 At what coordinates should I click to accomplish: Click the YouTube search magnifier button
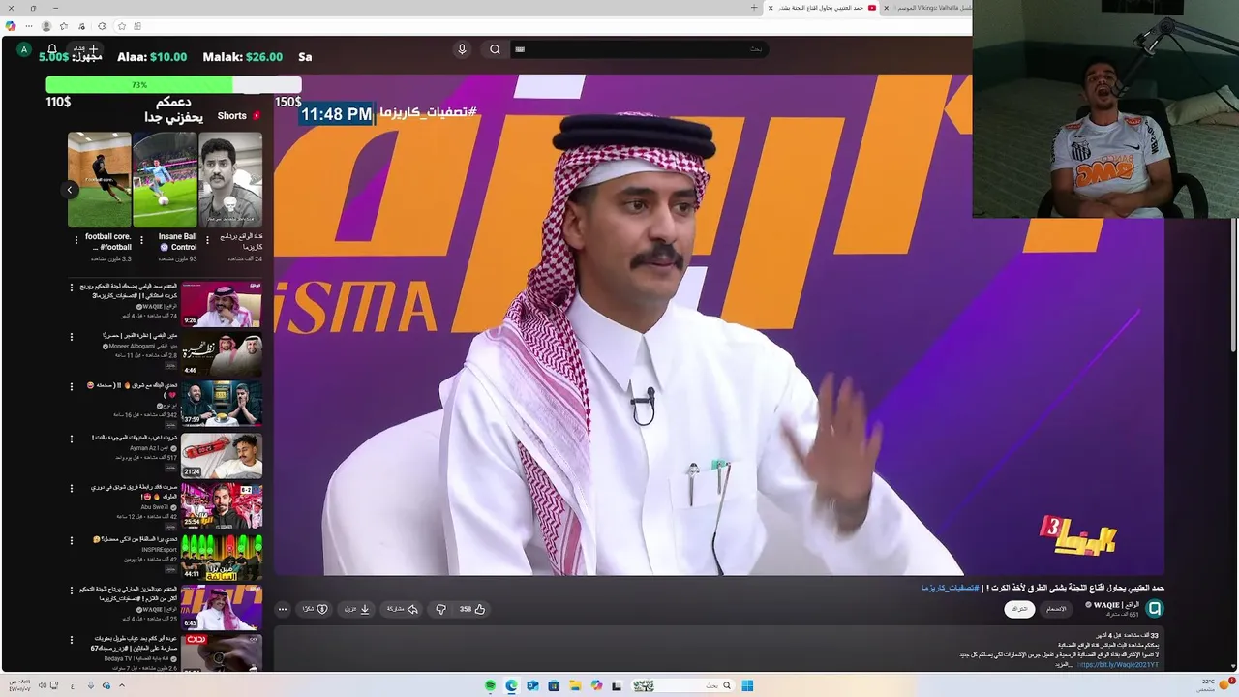[495, 49]
